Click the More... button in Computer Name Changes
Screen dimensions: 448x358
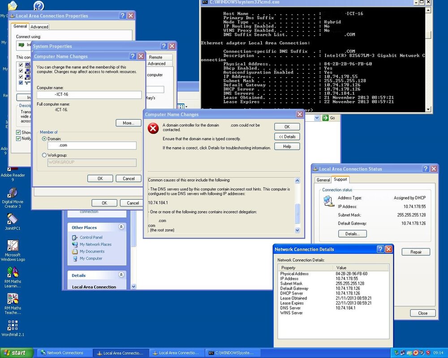click(129, 123)
